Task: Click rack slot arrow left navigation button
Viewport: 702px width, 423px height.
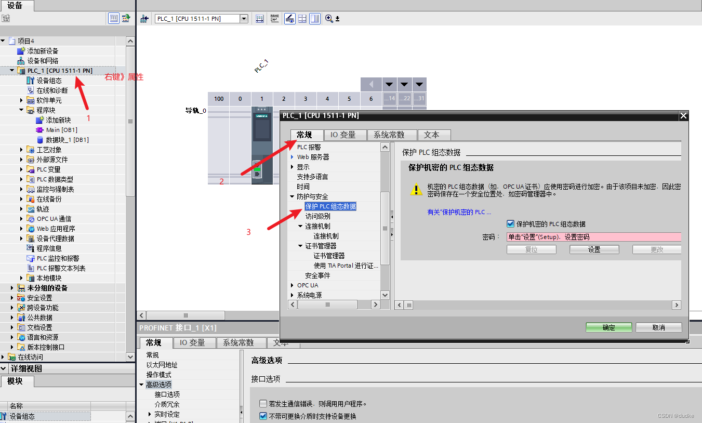Action: click(x=371, y=84)
